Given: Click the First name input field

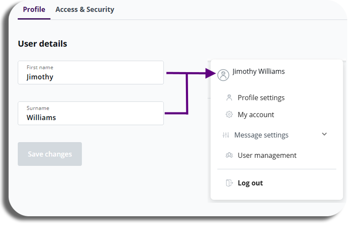Looking at the screenshot, I should [x=91, y=73].
